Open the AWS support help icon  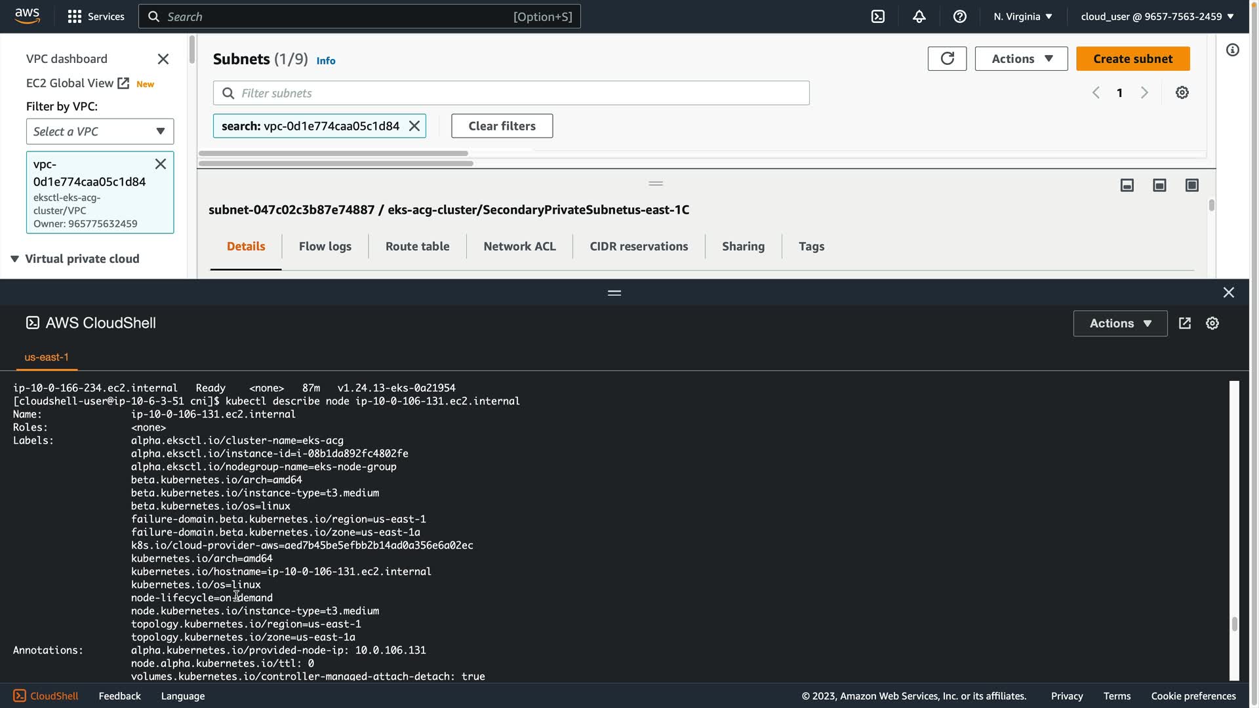point(959,16)
